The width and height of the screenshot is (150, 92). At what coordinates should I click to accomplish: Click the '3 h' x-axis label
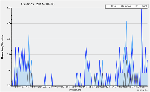tap(28, 87)
